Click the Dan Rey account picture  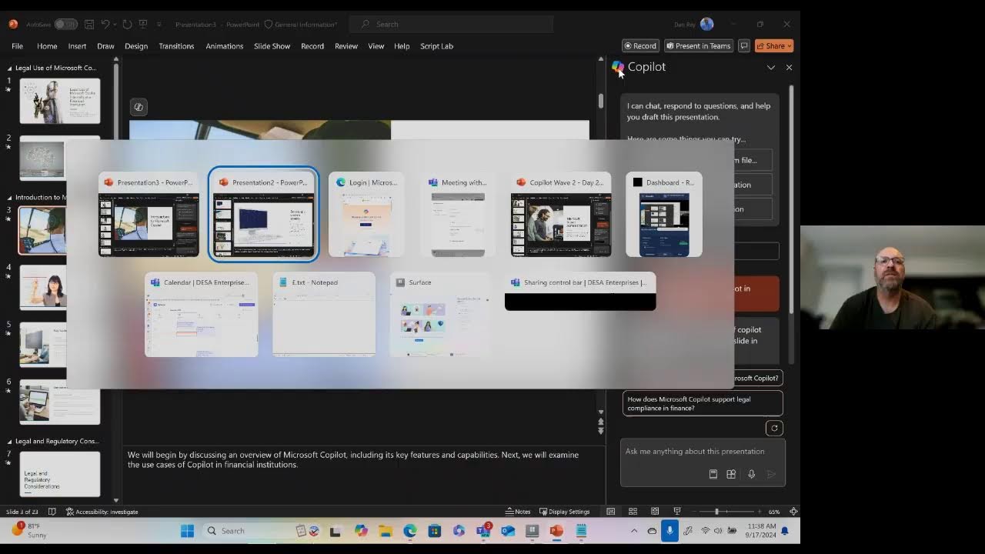706,24
